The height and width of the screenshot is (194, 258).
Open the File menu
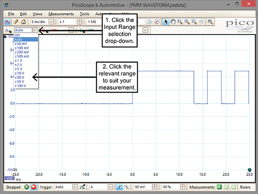tap(11, 14)
